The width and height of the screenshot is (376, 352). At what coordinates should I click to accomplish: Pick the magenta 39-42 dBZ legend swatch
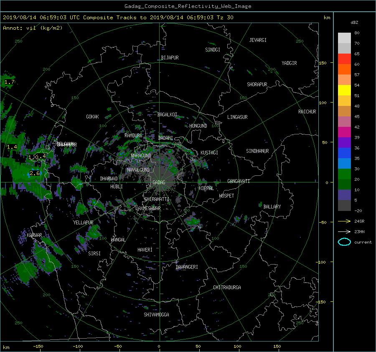tap(344, 132)
